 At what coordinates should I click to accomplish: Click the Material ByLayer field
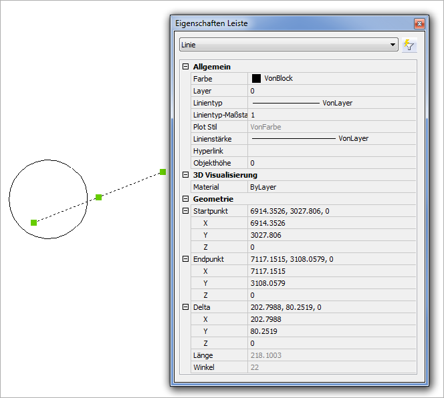(x=331, y=187)
